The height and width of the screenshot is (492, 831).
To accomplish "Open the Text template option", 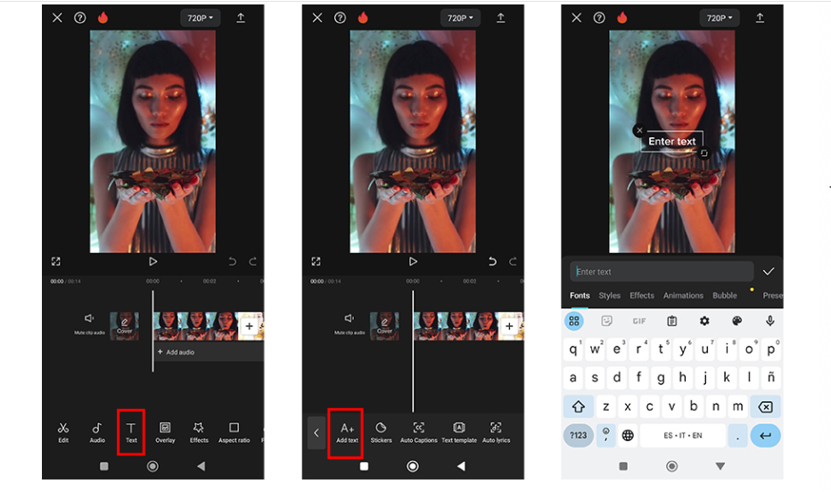I will [x=459, y=432].
